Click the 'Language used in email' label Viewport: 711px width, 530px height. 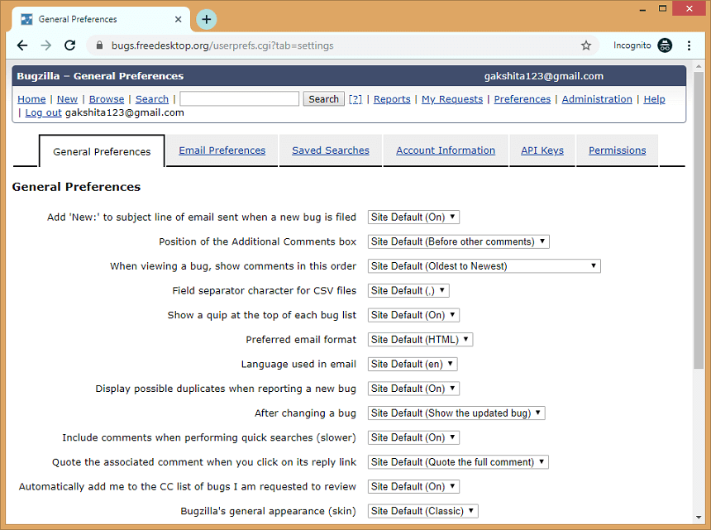298,364
